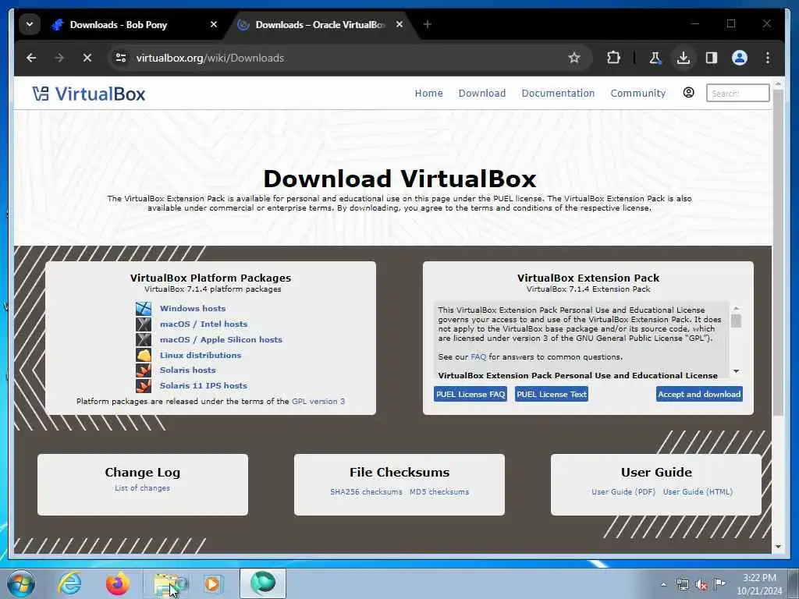Launch Internet Explorer from taskbar
Viewport: 799px width, 599px height.
(x=69, y=583)
